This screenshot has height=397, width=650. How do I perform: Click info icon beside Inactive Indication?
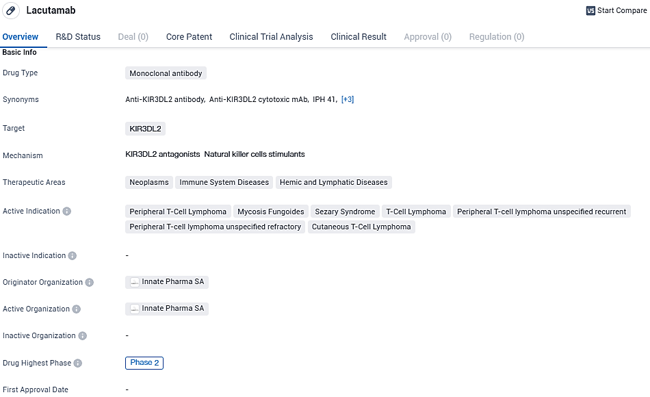coord(73,256)
